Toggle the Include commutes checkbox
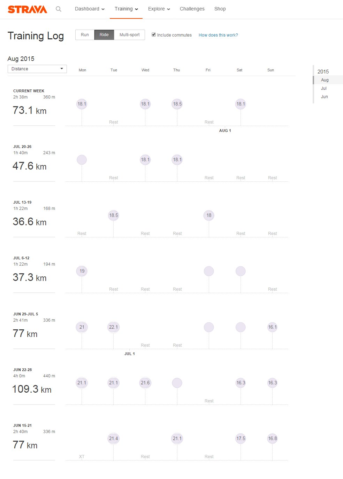The height and width of the screenshot is (479, 343). coord(154,34)
